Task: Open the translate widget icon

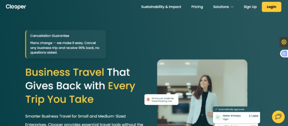Action: 284,54
